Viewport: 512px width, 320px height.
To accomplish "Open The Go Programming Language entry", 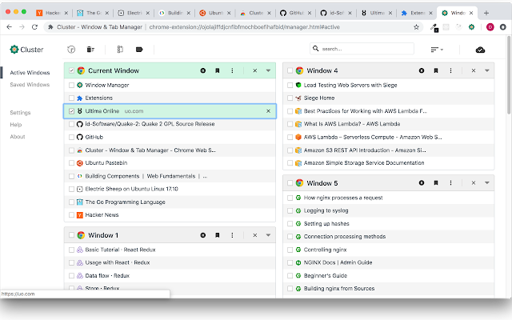I will (x=125, y=202).
